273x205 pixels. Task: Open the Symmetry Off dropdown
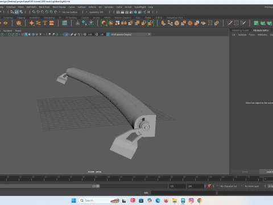[x=96, y=12]
